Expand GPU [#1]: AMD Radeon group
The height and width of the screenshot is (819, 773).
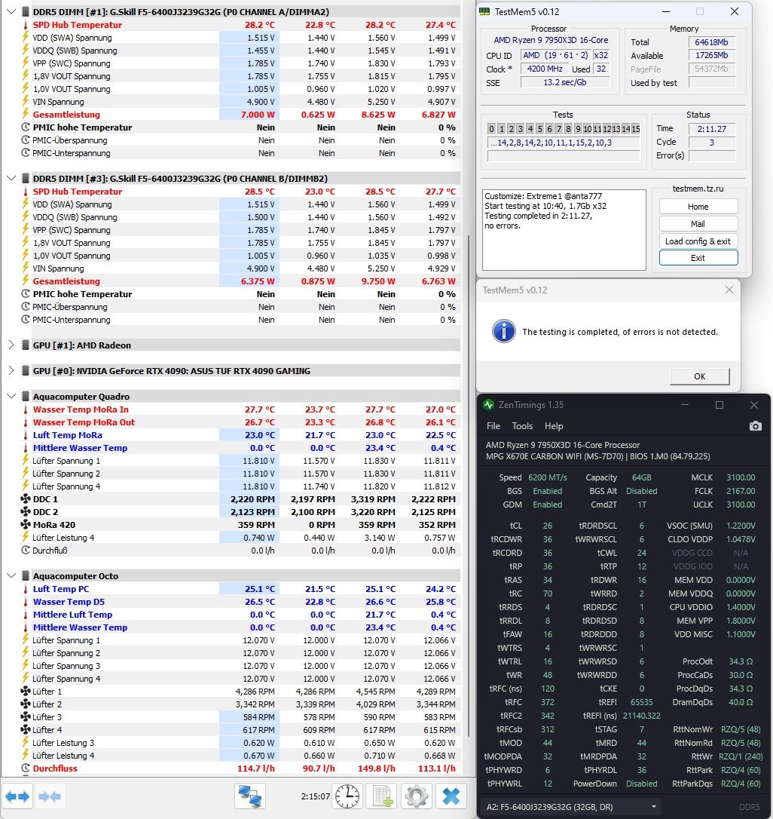coord(11,345)
